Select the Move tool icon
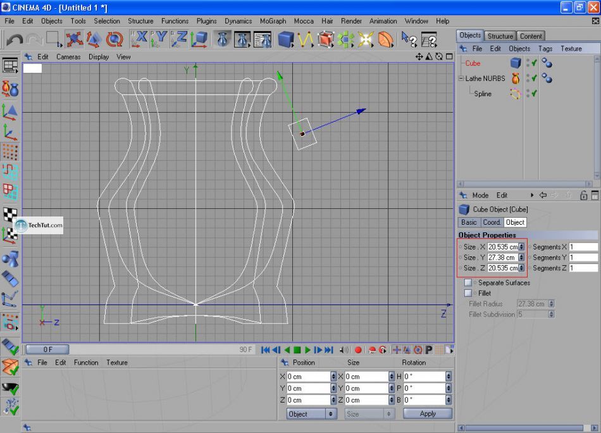The height and width of the screenshot is (433, 601). pyautogui.click(x=75, y=39)
